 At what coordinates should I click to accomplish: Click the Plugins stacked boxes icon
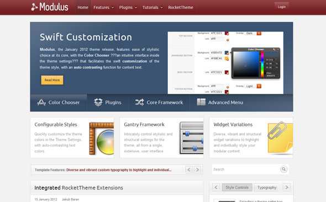(x=98, y=102)
